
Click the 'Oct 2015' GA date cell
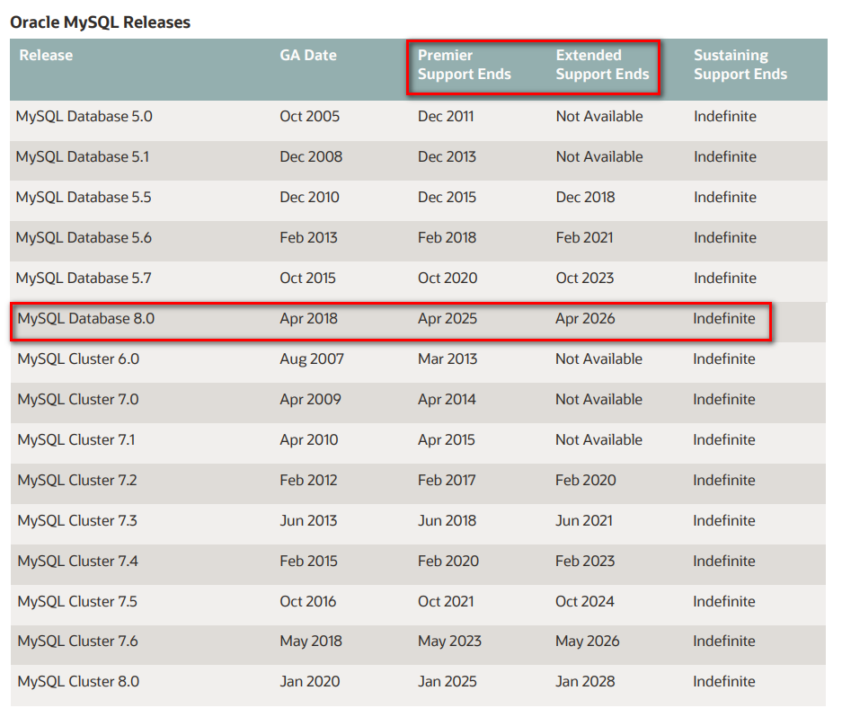307,279
